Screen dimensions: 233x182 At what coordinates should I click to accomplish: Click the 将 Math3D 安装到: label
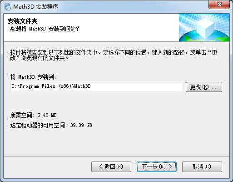33,77
